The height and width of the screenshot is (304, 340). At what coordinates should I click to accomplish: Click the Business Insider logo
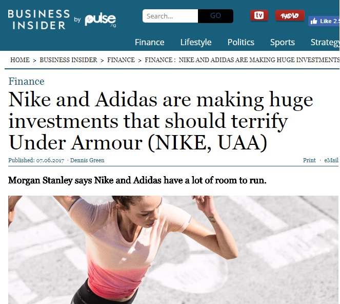click(39, 20)
